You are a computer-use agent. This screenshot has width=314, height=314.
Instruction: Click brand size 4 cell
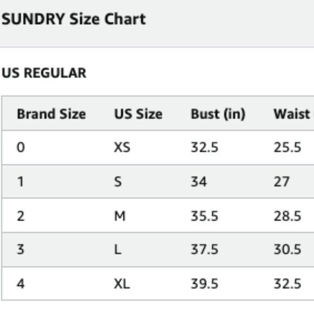pyautogui.click(x=21, y=284)
